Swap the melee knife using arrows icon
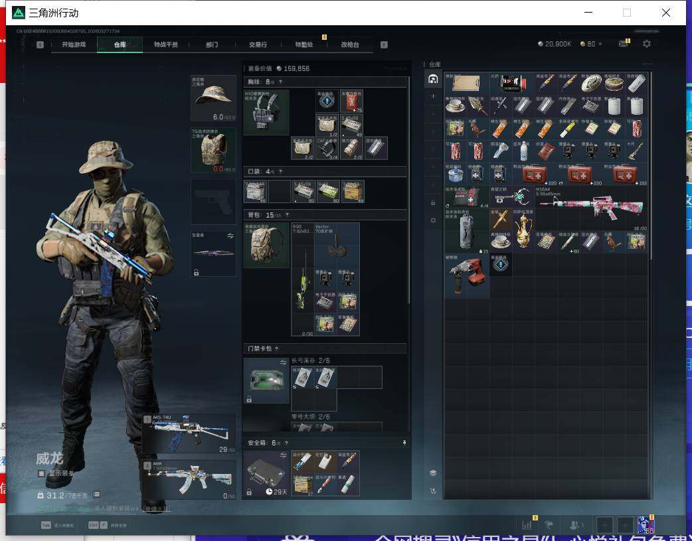Viewport: 692px width, 541px height. [230, 236]
